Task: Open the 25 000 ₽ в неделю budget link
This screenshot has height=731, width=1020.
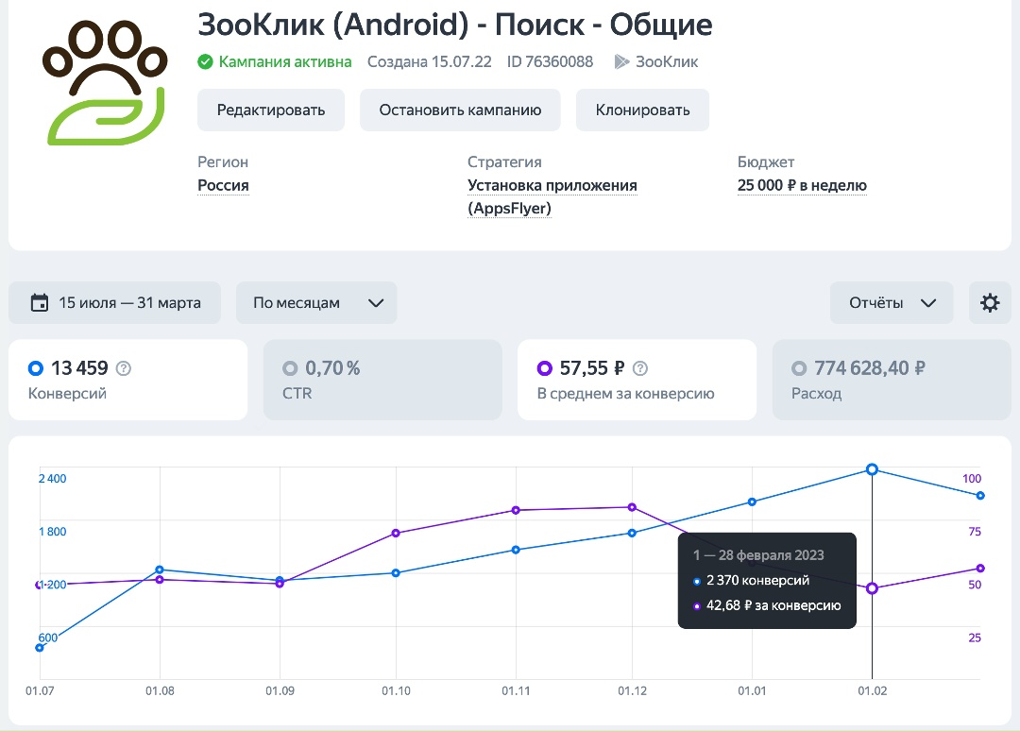Action: click(x=802, y=186)
